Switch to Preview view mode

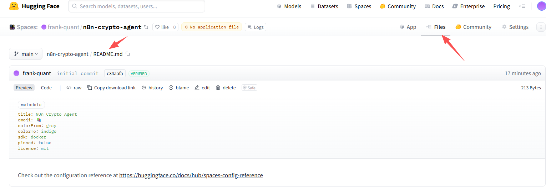coord(24,88)
